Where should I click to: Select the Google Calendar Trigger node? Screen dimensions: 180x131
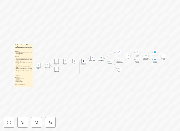(39, 65)
